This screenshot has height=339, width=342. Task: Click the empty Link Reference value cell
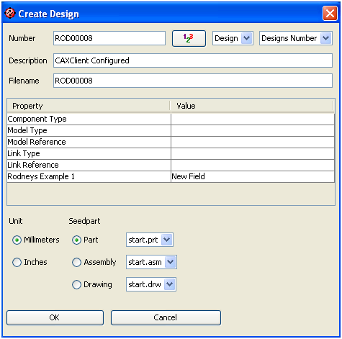click(x=253, y=165)
